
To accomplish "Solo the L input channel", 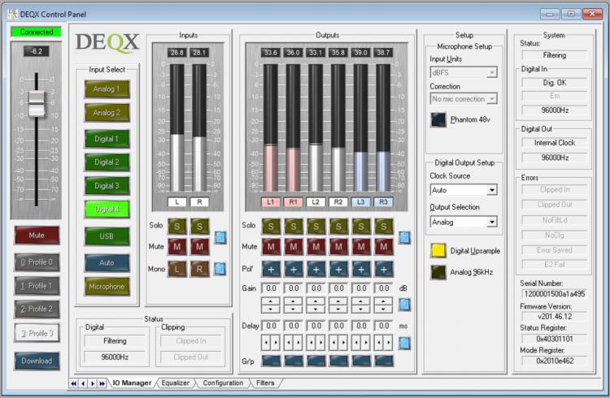I will click(177, 227).
